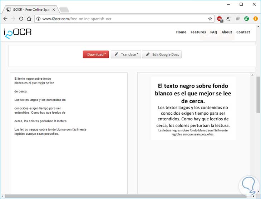Bookmark the page with star icon
Image resolution: width=261 pixels, height=199 pixels.
coord(210,19)
